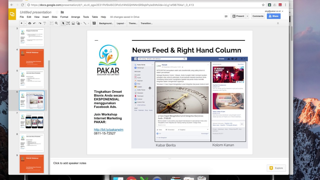Click the print icon

(30, 23)
